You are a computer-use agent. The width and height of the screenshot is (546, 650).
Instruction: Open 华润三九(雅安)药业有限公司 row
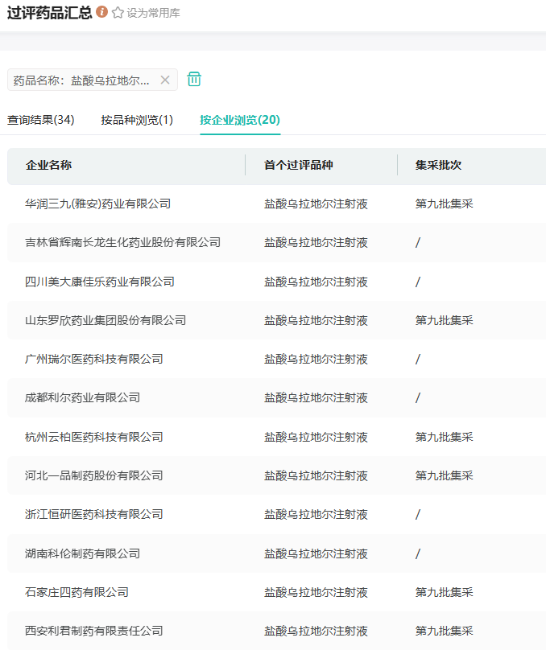click(98, 204)
